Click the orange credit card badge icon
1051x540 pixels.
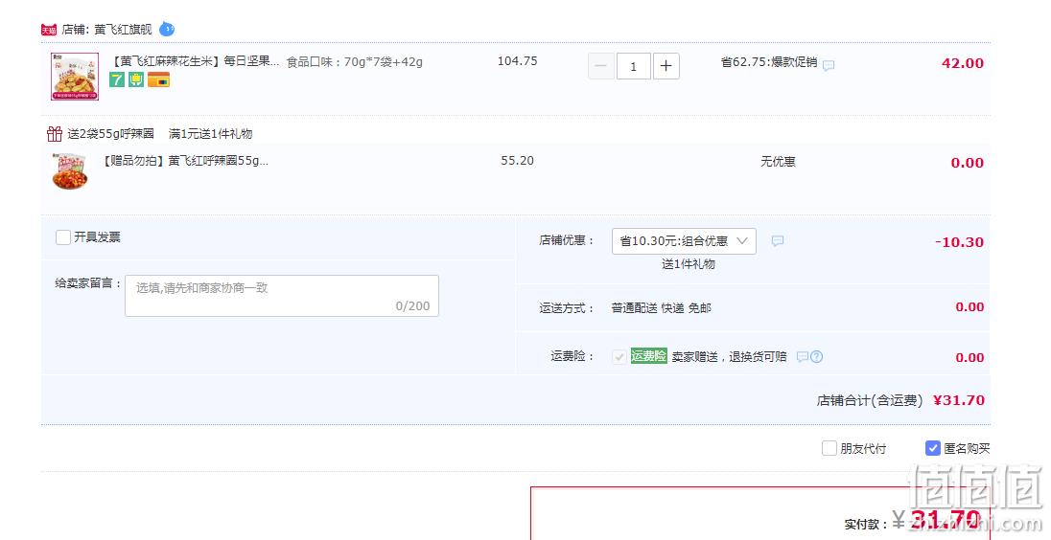click(x=159, y=80)
